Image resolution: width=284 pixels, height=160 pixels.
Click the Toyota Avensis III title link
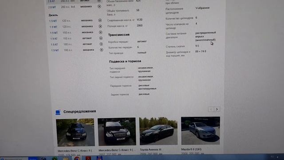click(x=150, y=150)
